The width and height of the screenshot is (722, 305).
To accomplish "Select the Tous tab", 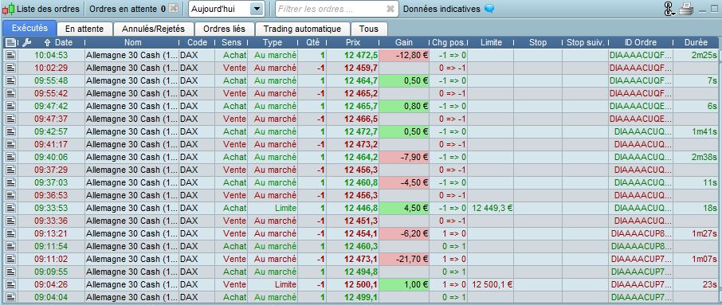I will tap(369, 29).
